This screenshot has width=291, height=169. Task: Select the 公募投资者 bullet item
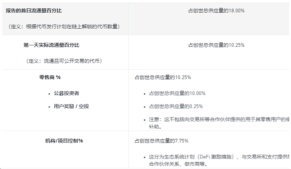point(66,93)
